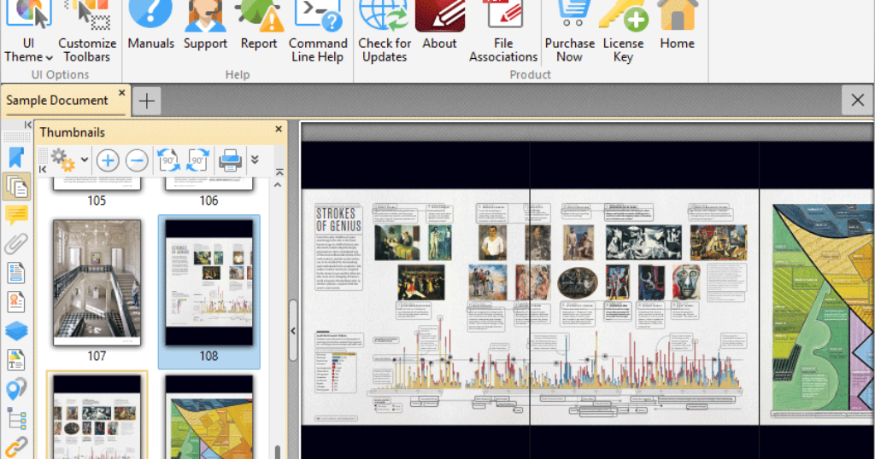Open the Named Destinations pane
The image size is (875, 459).
click(16, 389)
